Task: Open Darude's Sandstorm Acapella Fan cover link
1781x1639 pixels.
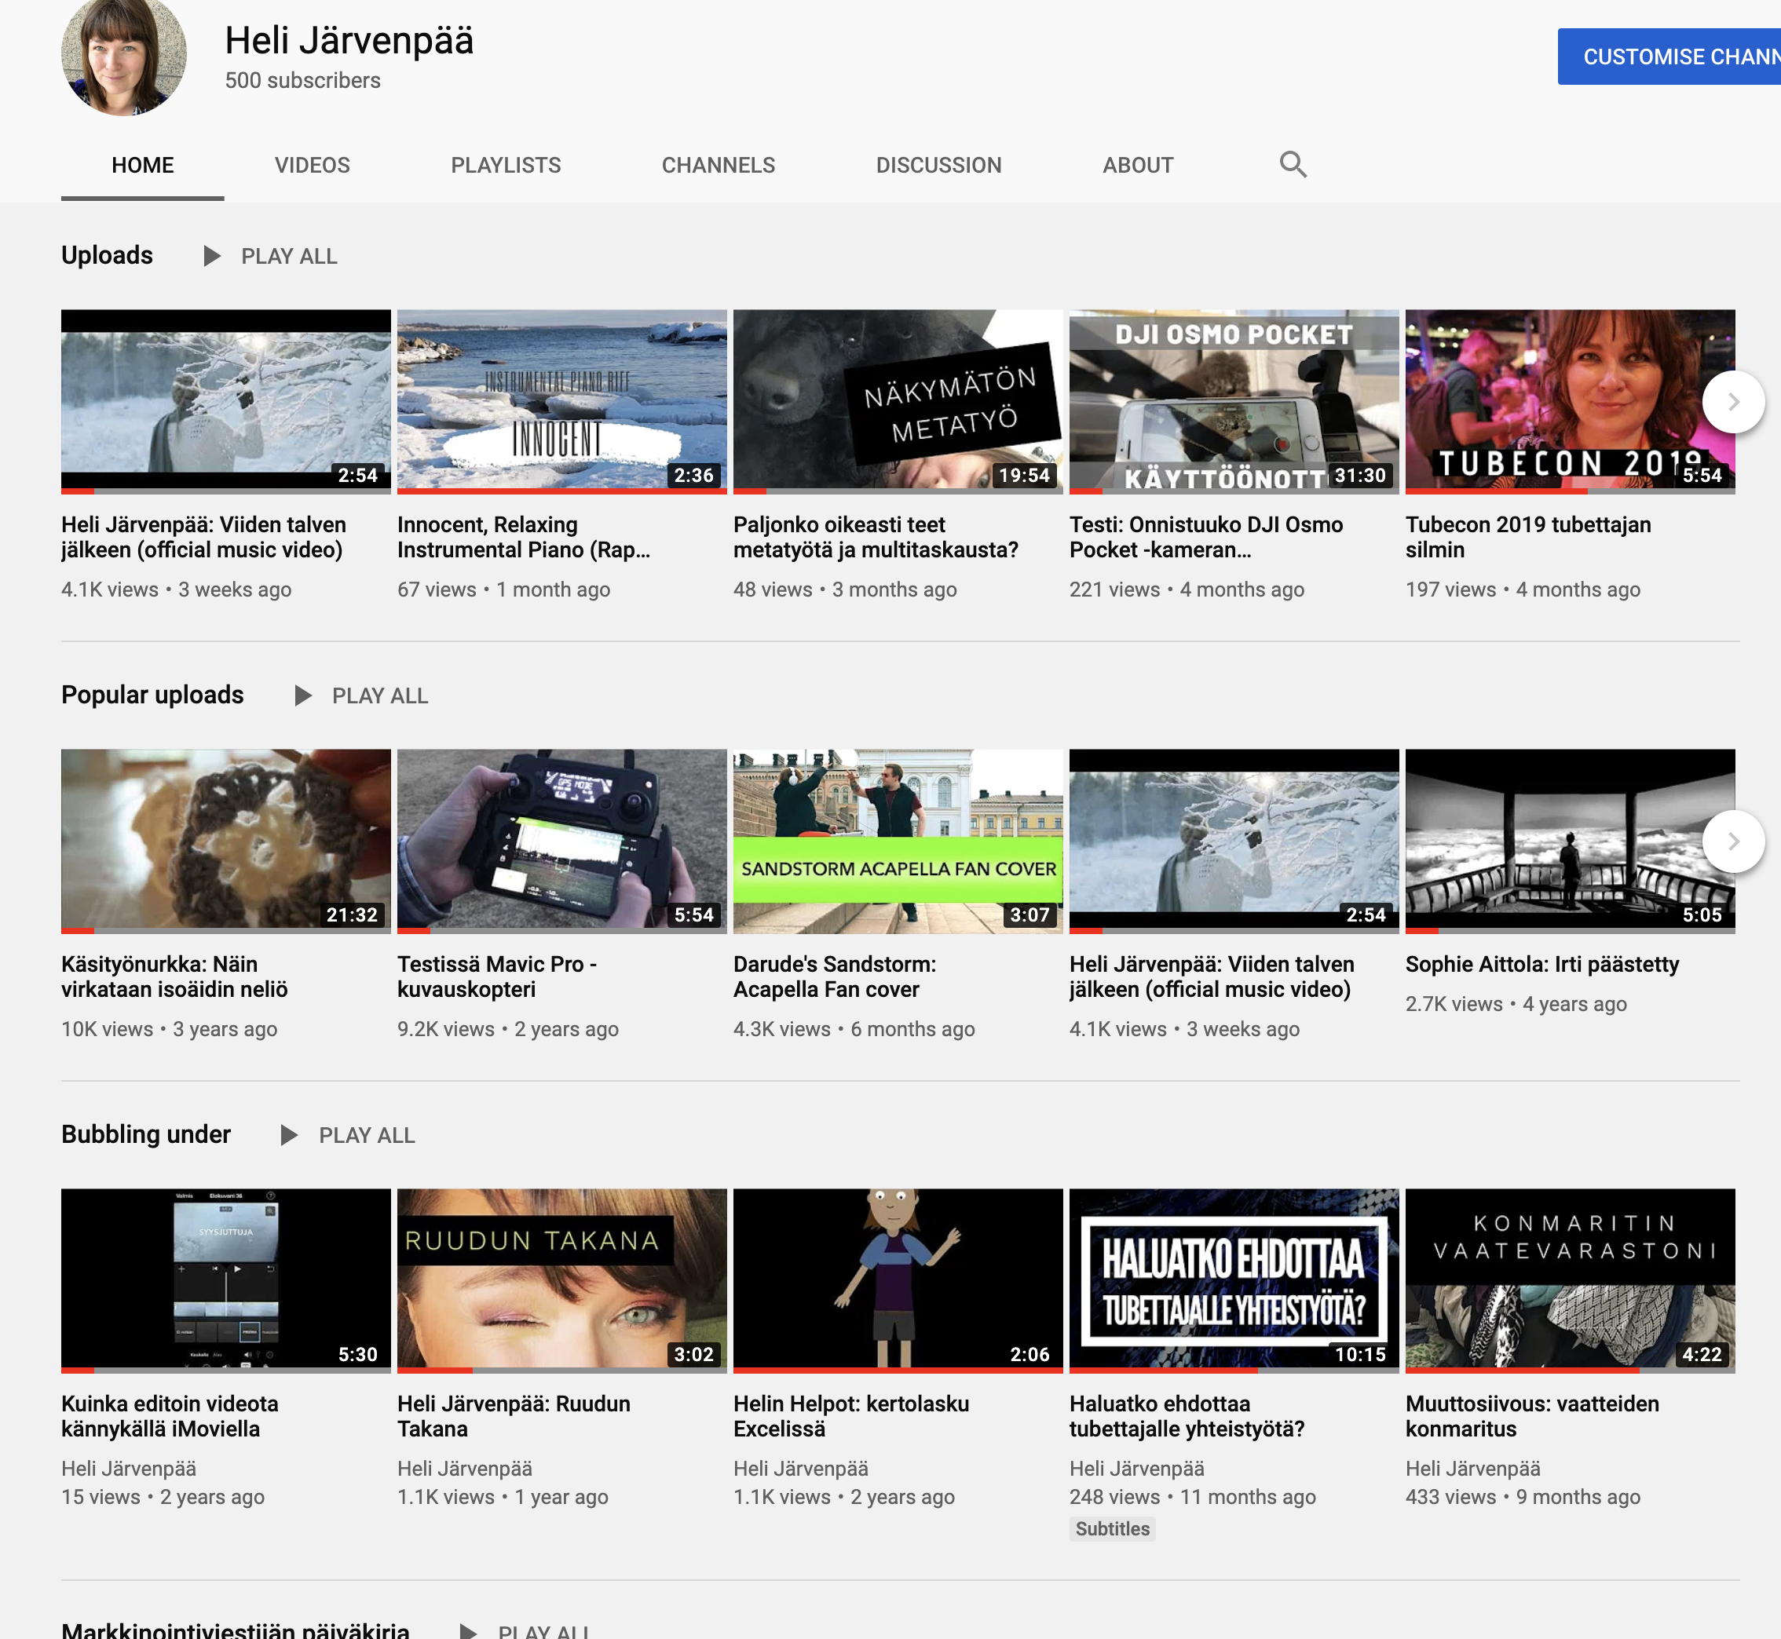Action: click(x=833, y=976)
